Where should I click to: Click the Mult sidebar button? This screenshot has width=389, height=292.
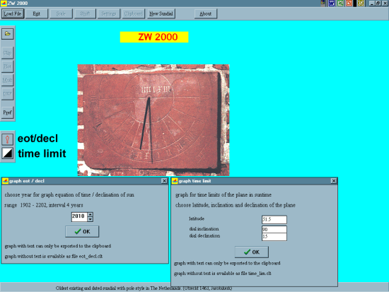8,80
